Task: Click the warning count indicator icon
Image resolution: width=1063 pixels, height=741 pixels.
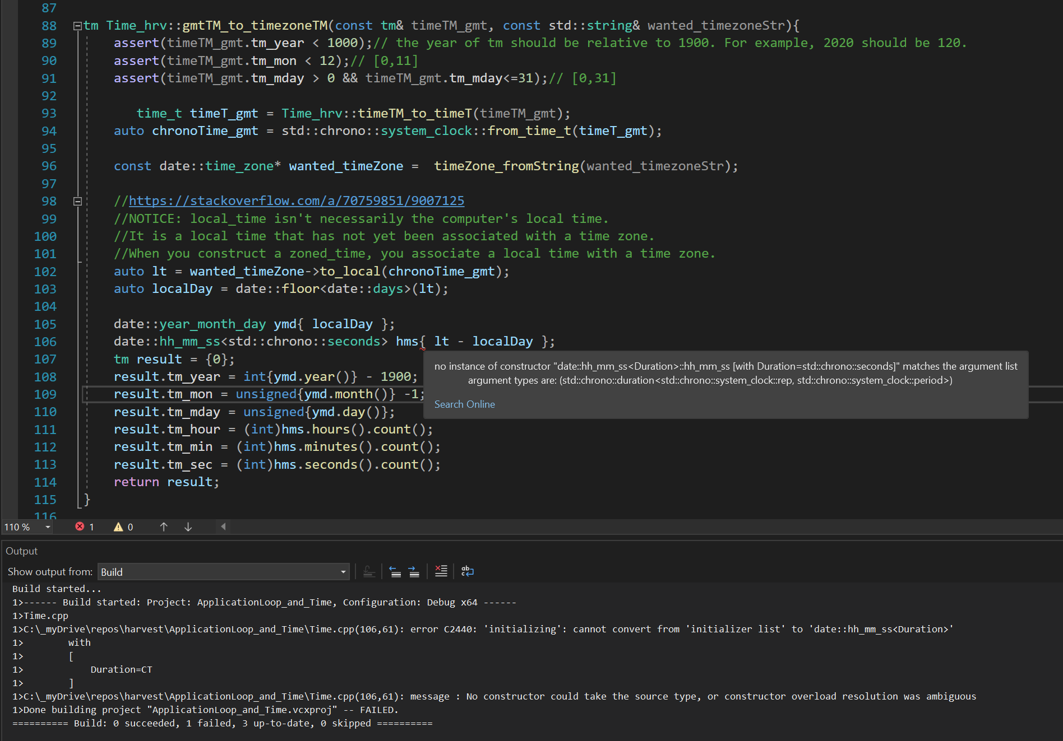Action: (x=118, y=526)
